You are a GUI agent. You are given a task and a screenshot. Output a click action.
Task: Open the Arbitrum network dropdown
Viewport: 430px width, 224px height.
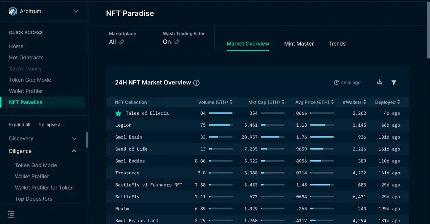(76, 11)
